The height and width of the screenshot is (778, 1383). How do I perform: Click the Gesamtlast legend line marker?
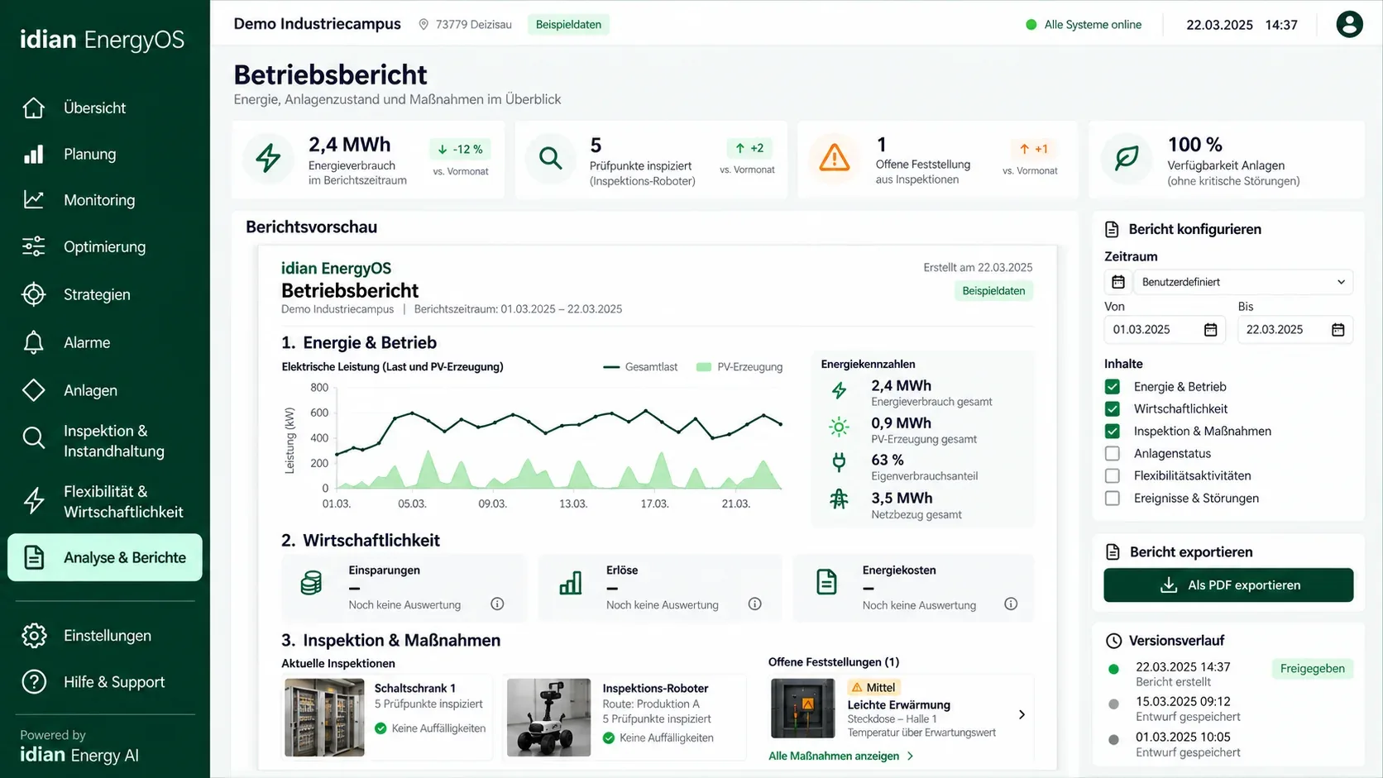coord(611,367)
